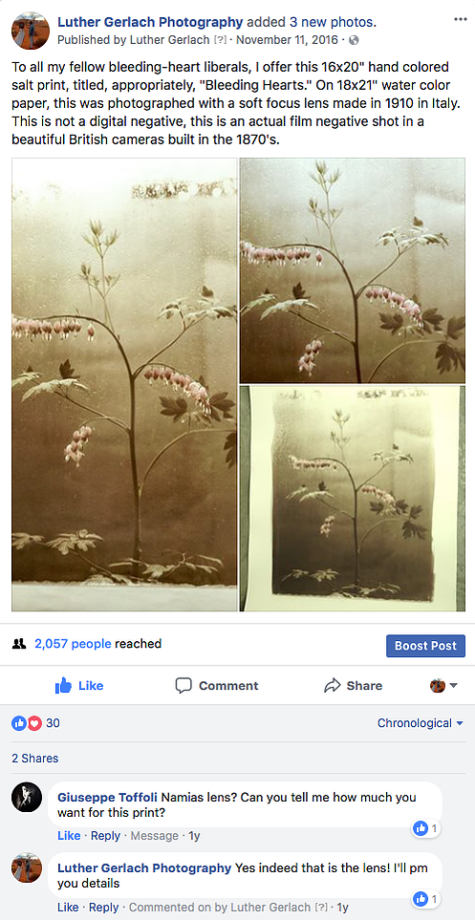Open the Chronological comment sort dropdown
Screen dimensions: 475x920
(421, 723)
